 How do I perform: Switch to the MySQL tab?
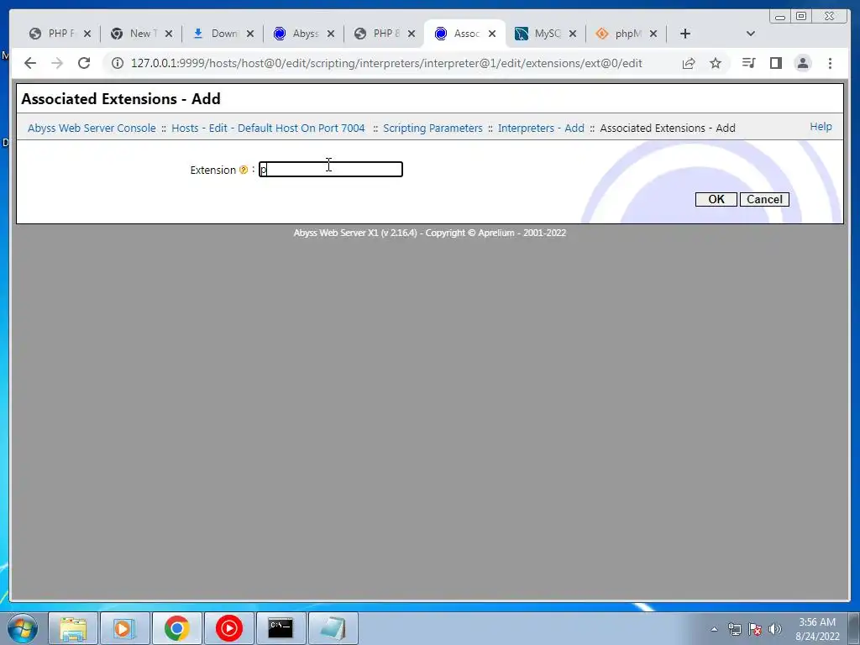(x=539, y=34)
